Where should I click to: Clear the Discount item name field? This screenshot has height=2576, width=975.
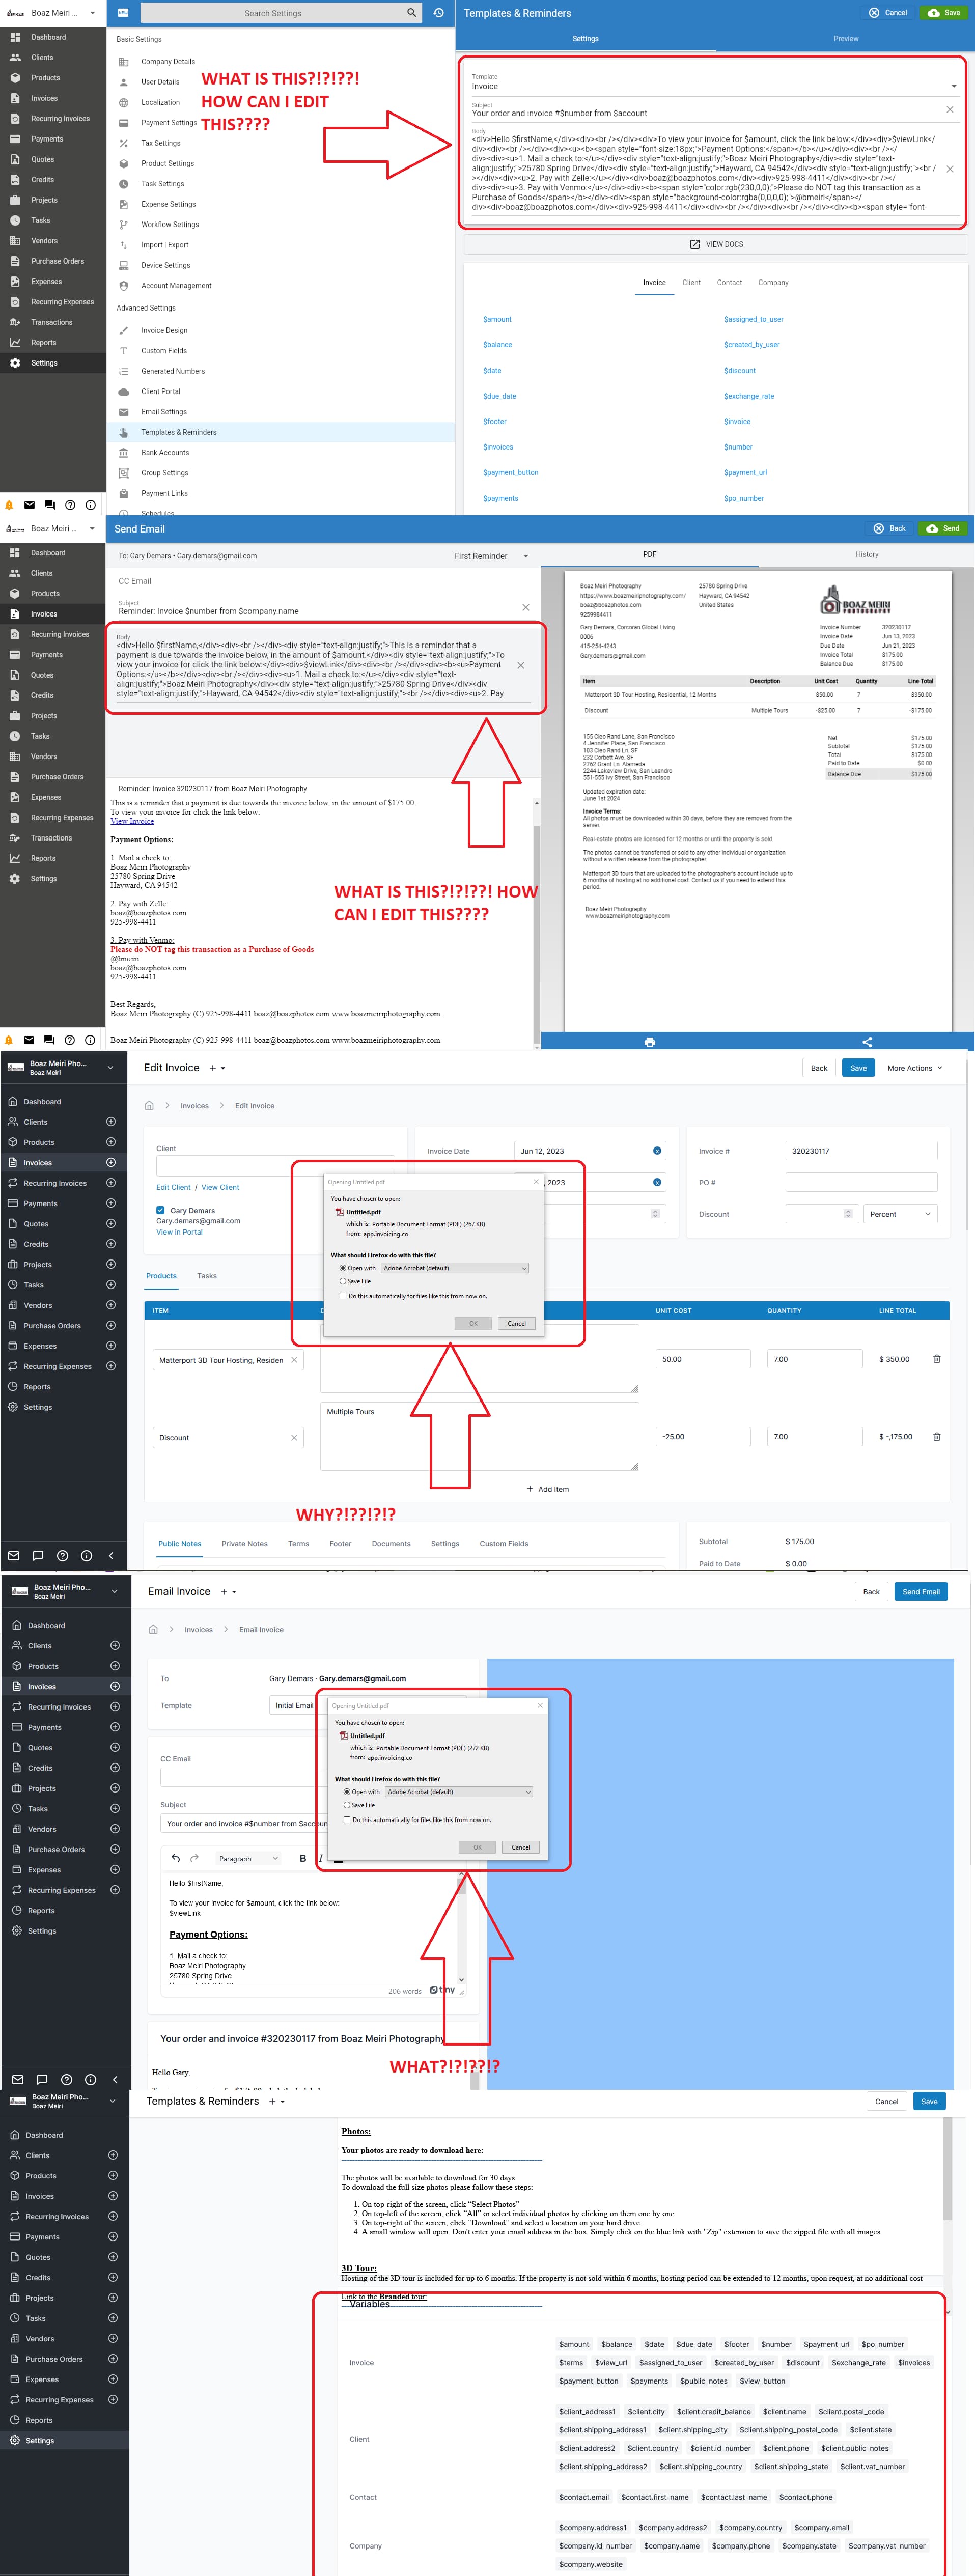click(294, 1438)
